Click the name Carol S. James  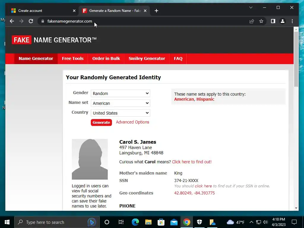tap(138, 142)
